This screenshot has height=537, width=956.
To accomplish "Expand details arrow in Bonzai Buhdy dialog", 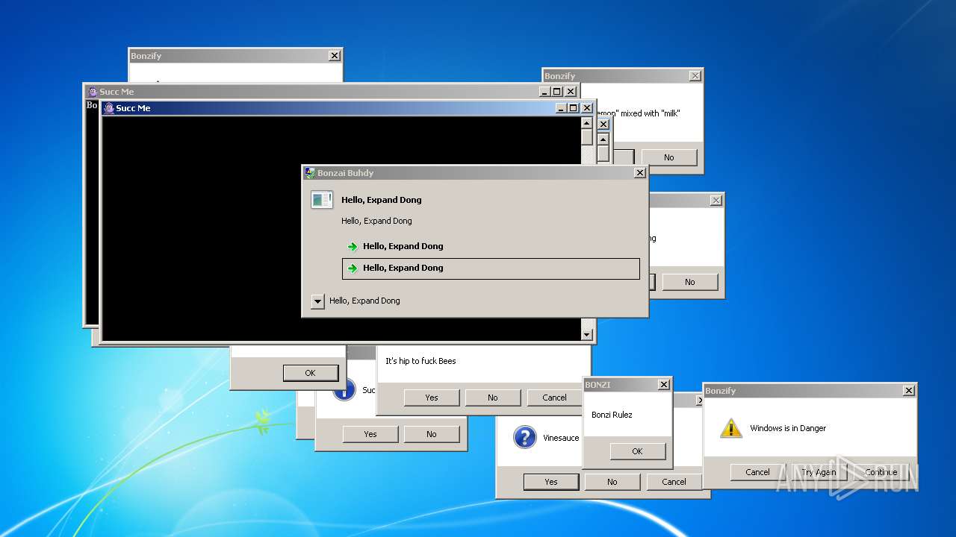I will pos(317,301).
